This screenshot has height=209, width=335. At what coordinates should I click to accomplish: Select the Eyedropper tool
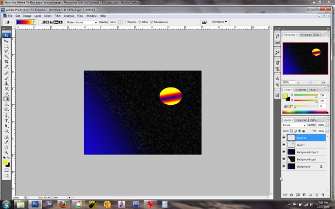pos(6,142)
